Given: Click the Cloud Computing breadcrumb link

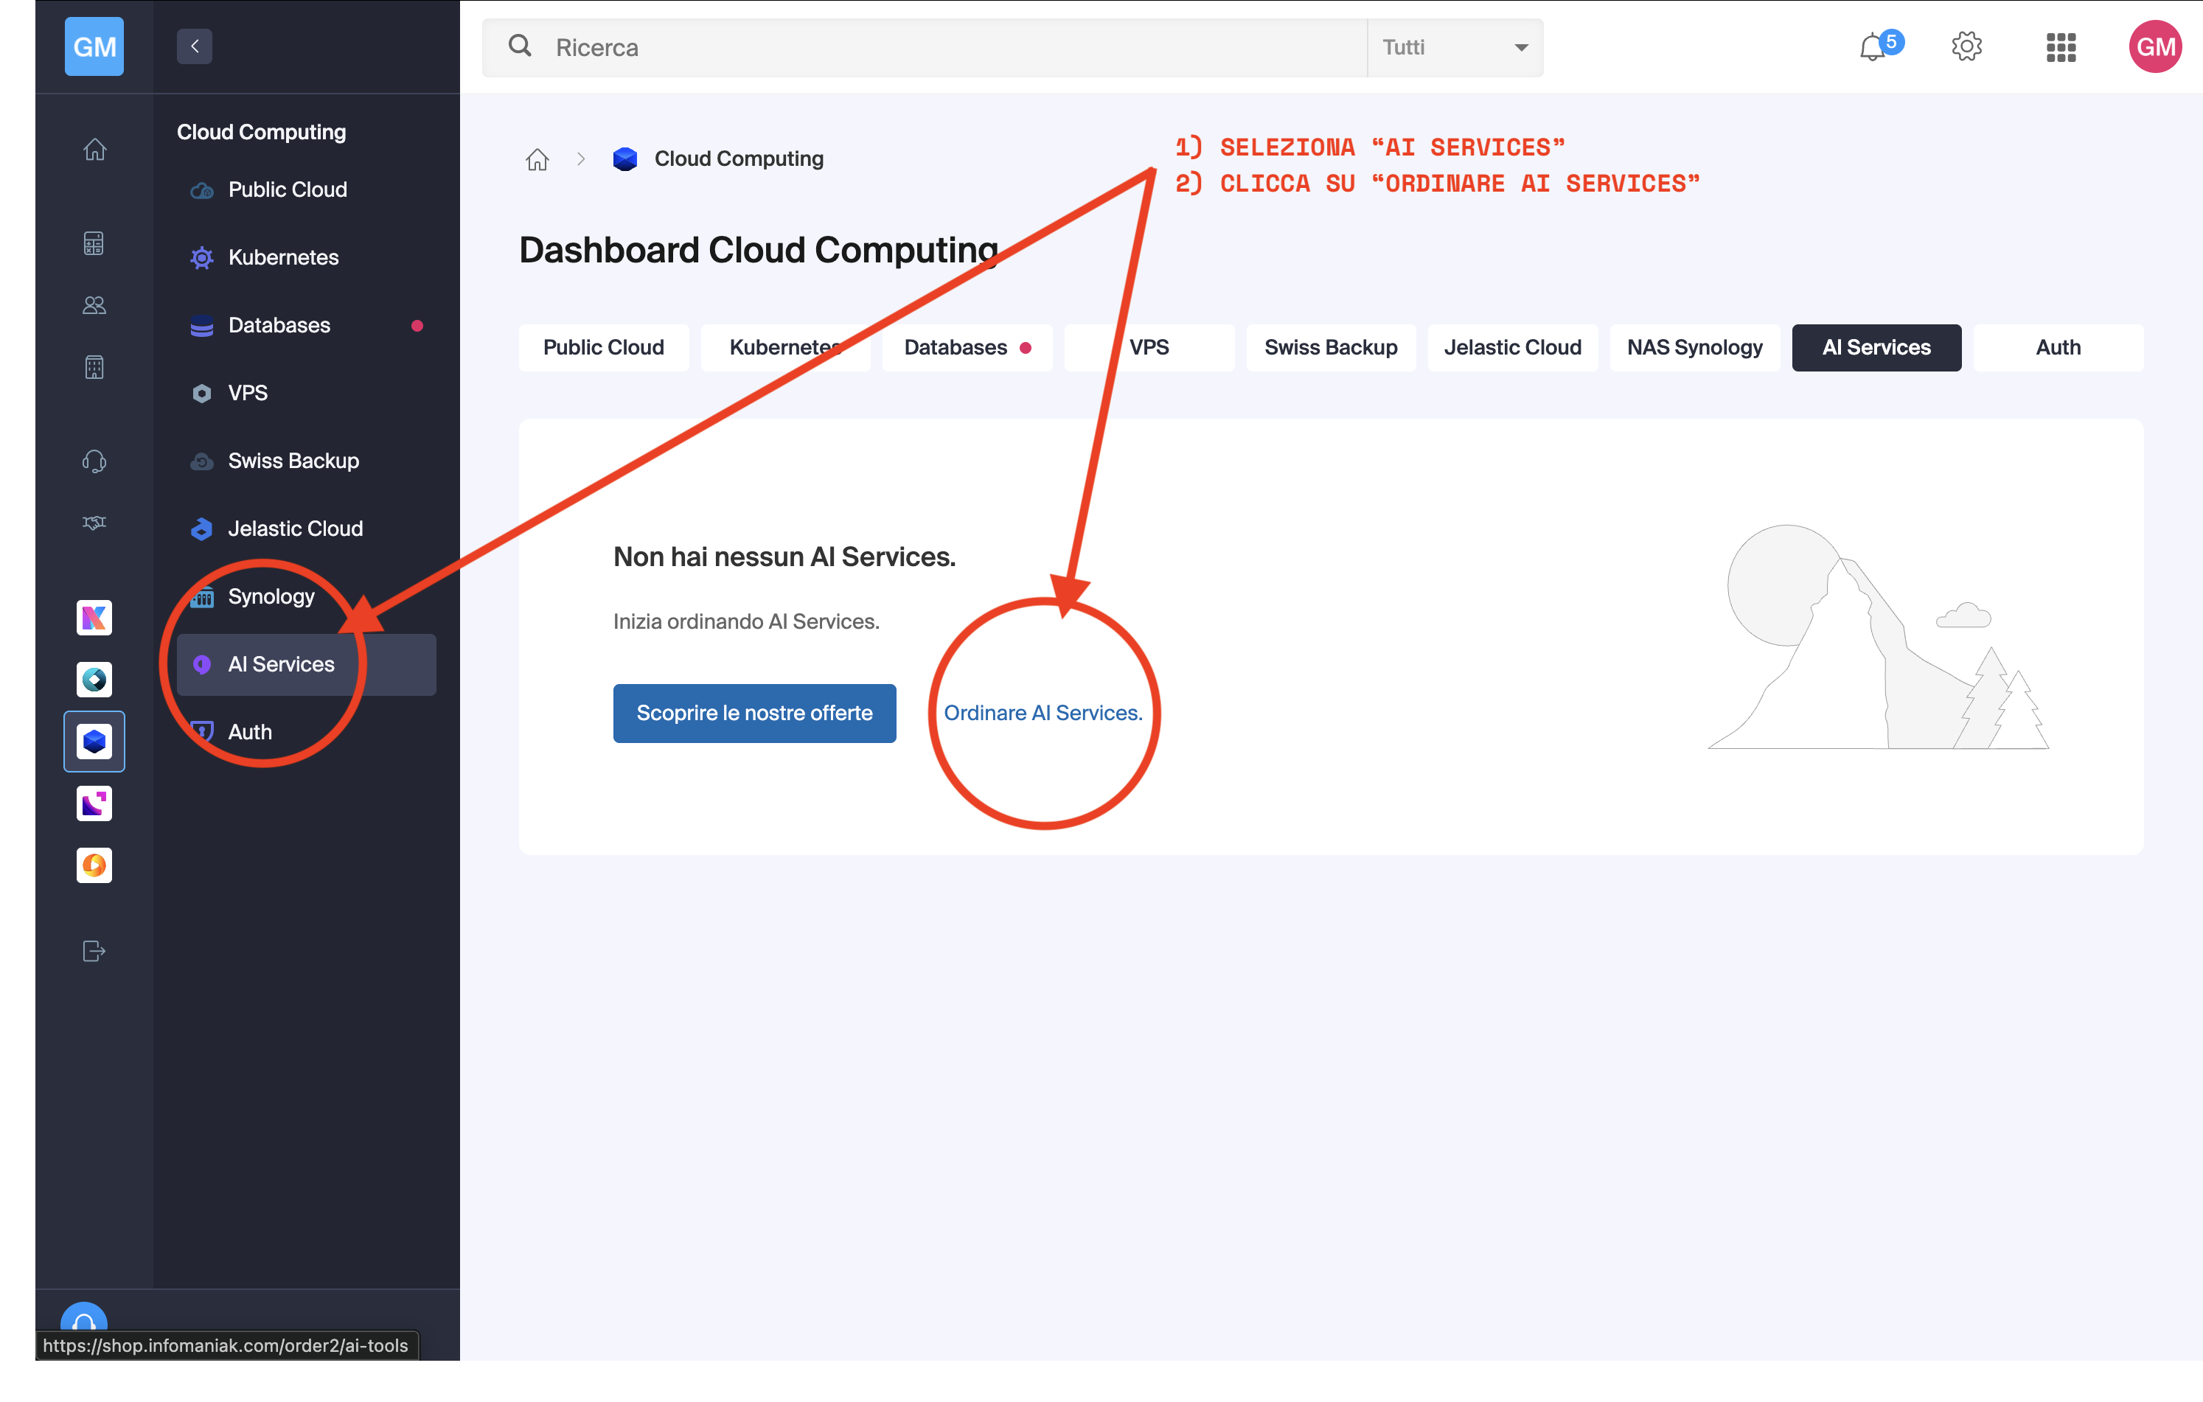Looking at the screenshot, I should [x=738, y=159].
